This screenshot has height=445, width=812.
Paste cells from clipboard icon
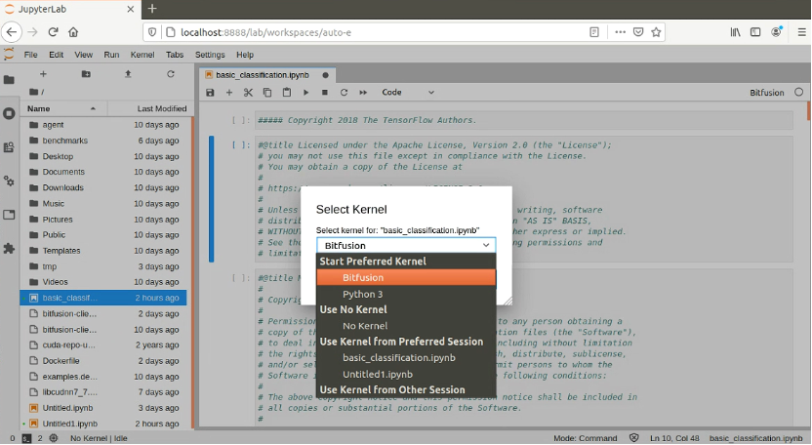click(x=286, y=93)
